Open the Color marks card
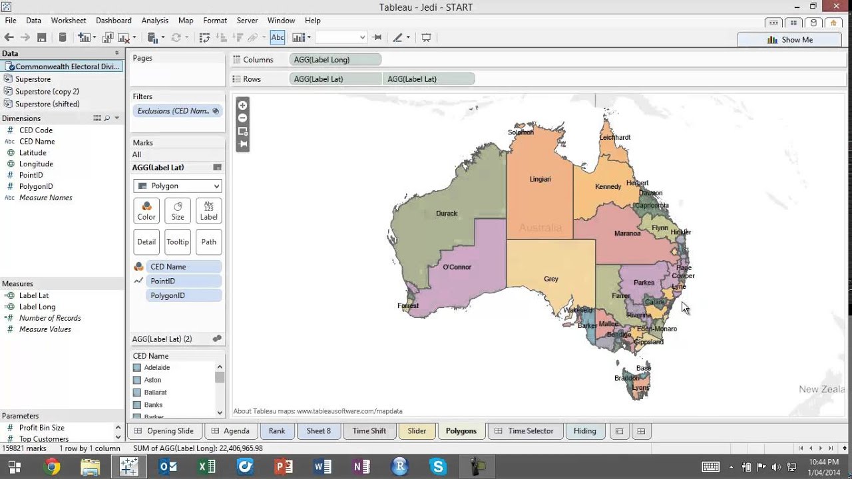The image size is (852, 479). pos(146,210)
